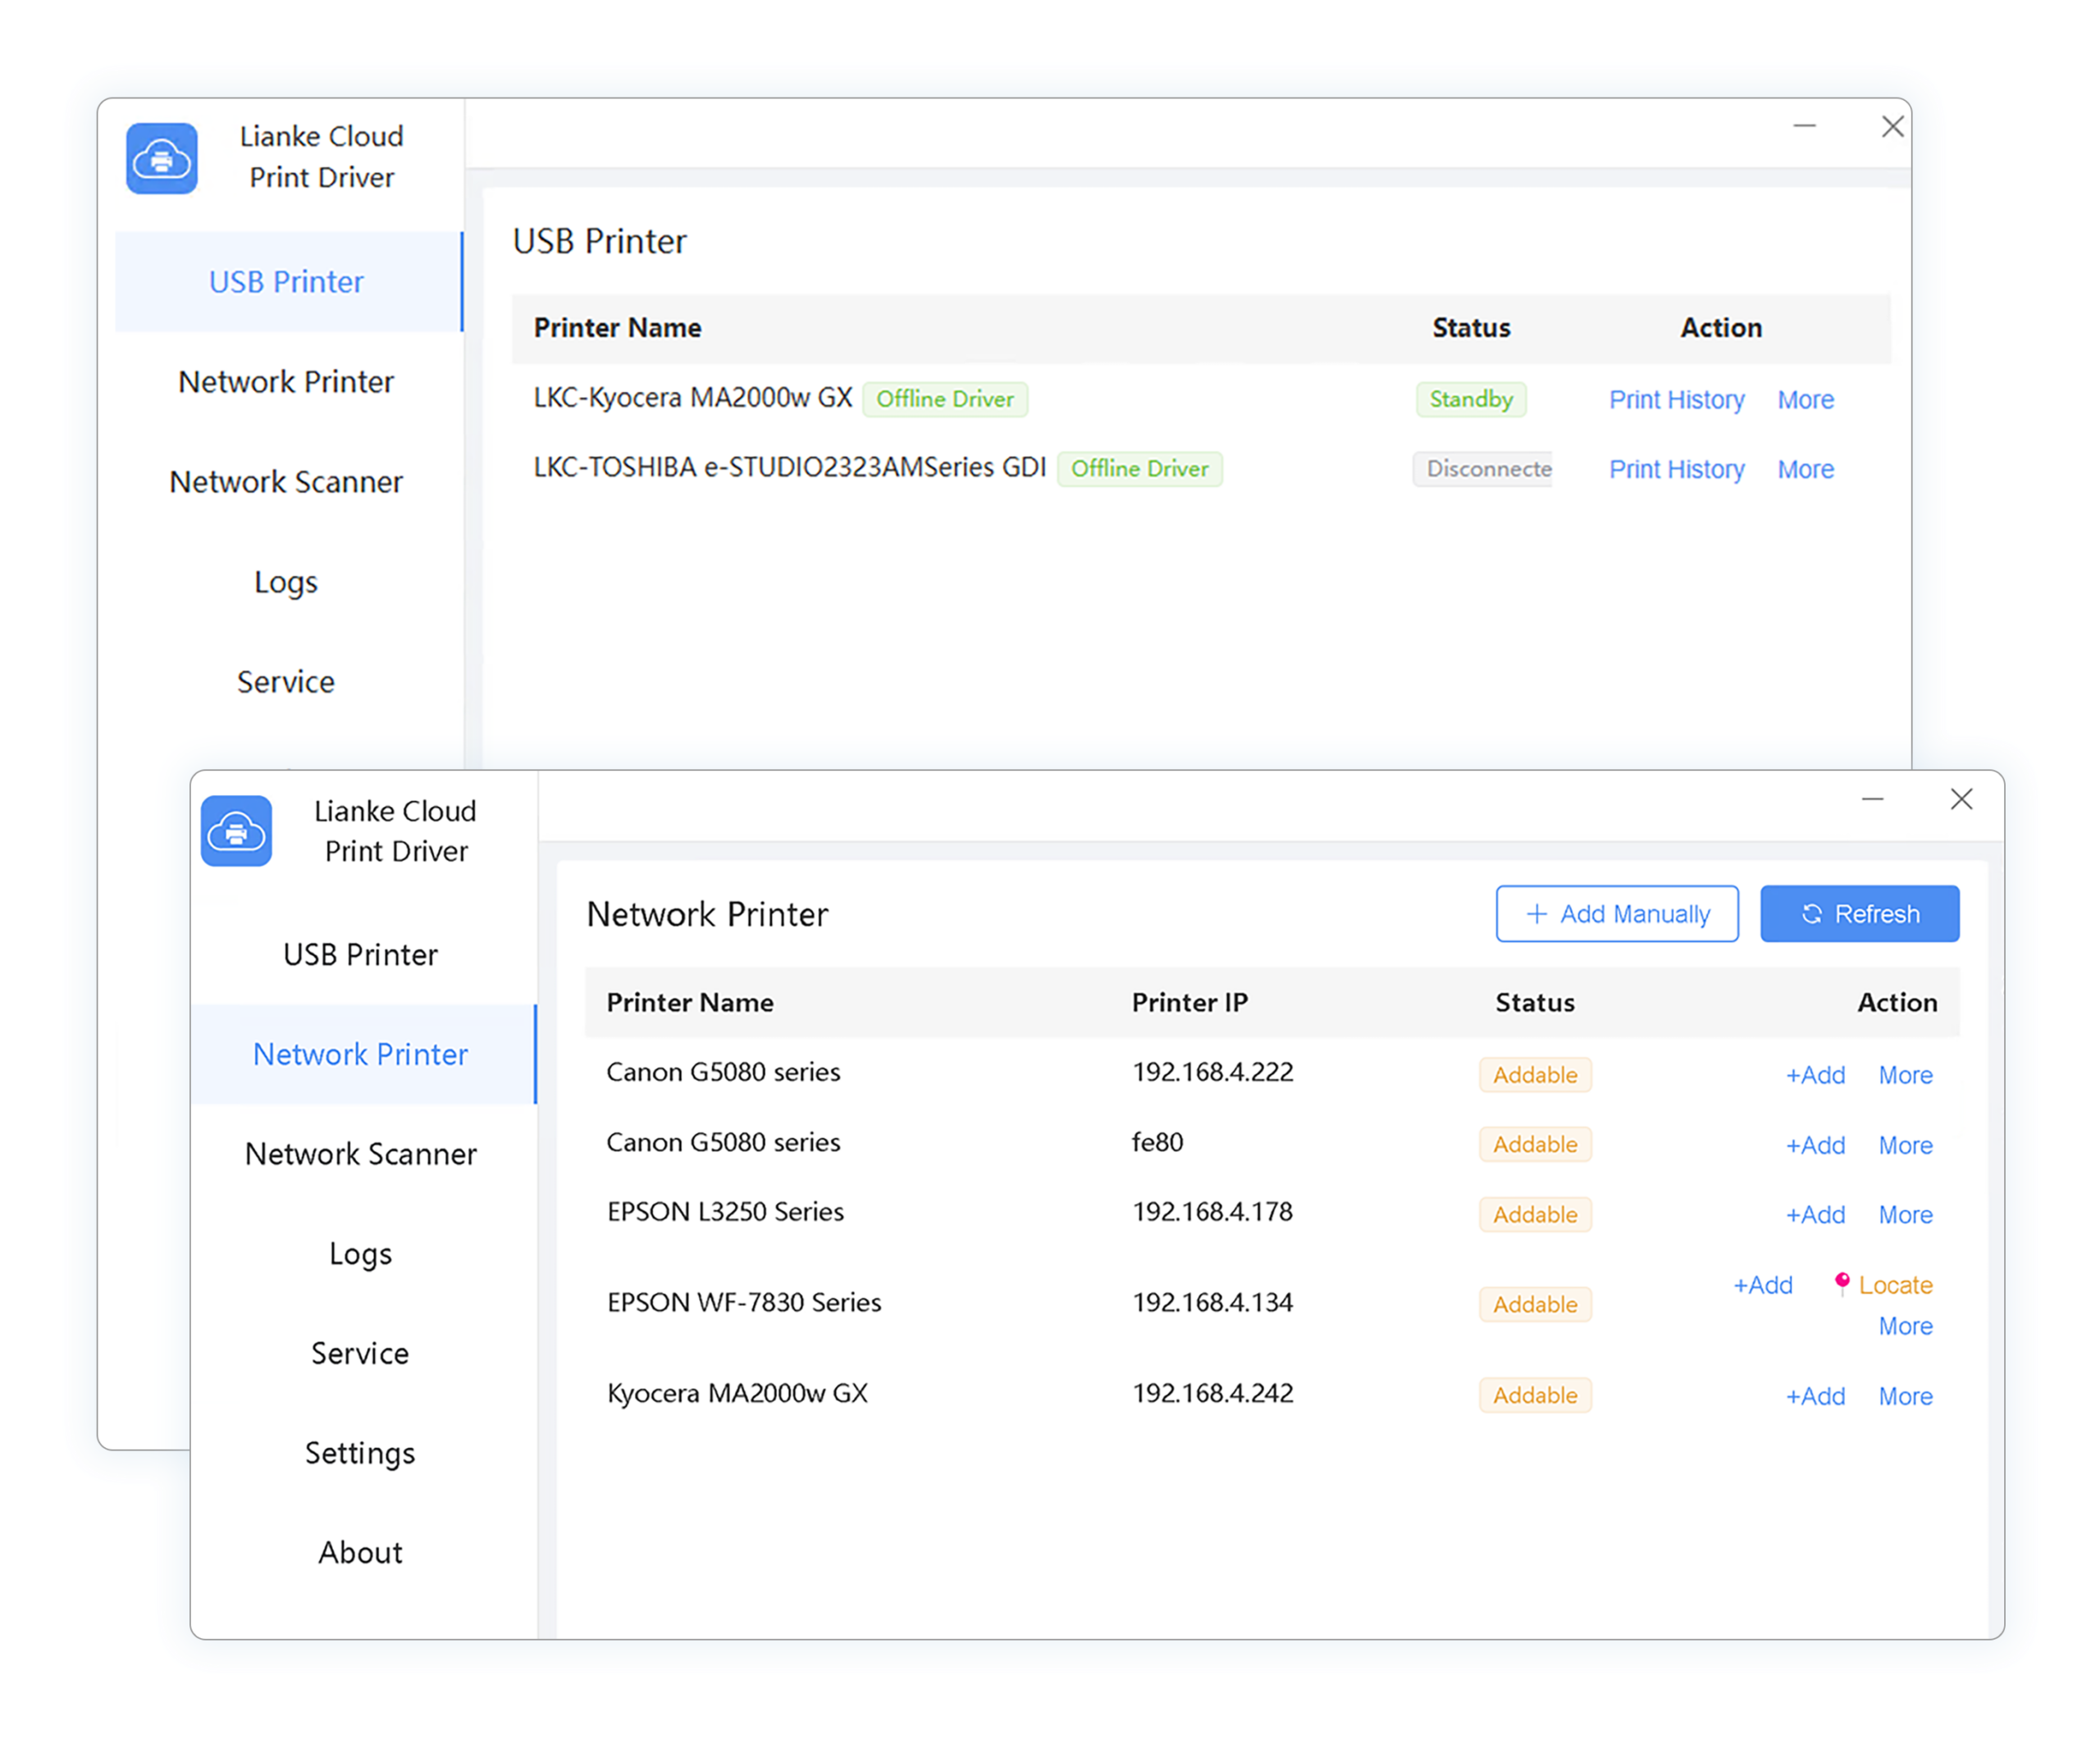
Task: Add the EPSON L3250 Series printer
Action: pos(1815,1215)
